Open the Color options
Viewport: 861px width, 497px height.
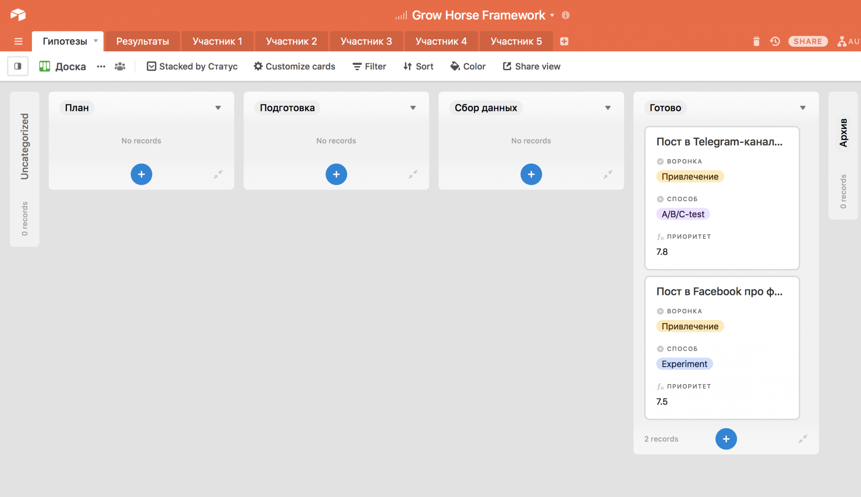click(x=468, y=66)
